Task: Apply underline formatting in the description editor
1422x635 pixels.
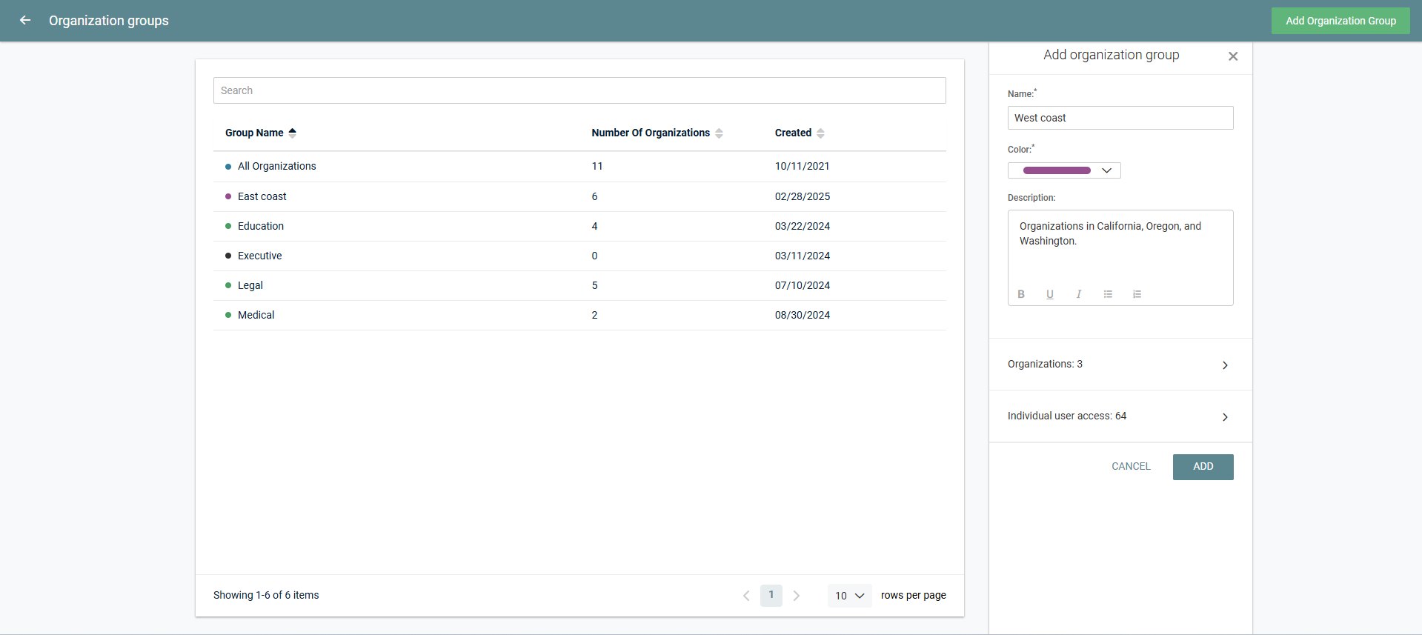Action: pos(1050,294)
